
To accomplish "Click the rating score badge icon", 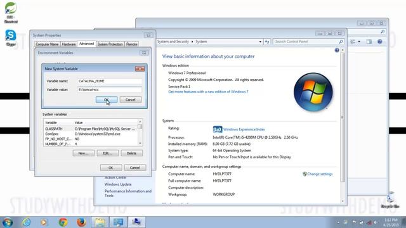I will 218,129.
